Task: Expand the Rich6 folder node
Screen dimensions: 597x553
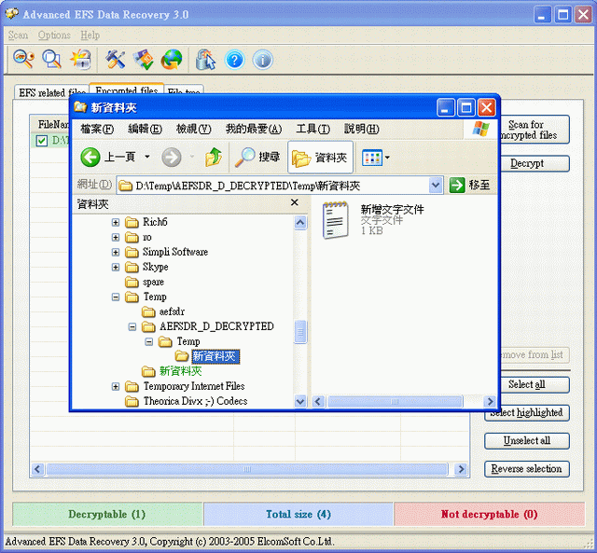Action: coord(116,222)
